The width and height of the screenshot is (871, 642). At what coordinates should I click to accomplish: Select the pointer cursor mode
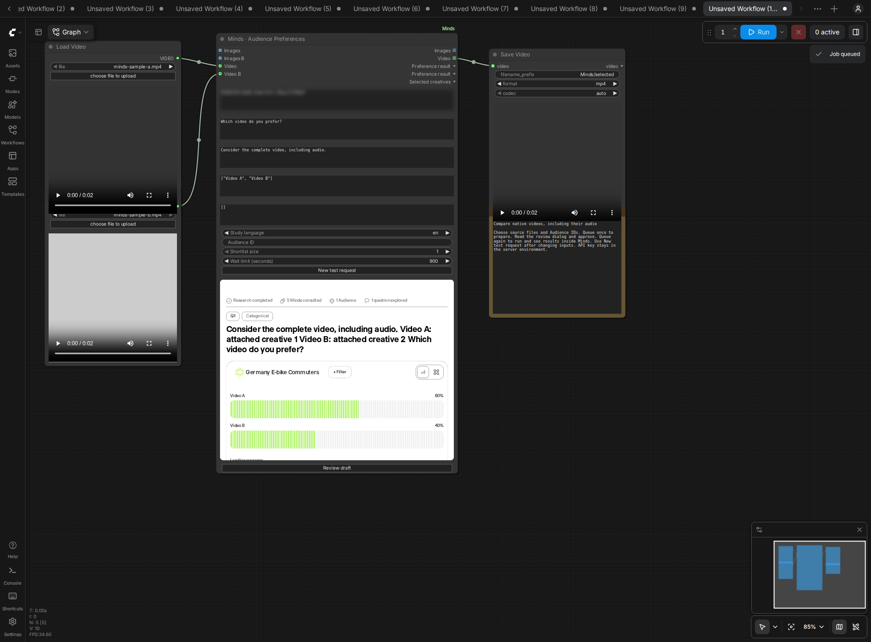[x=762, y=627]
